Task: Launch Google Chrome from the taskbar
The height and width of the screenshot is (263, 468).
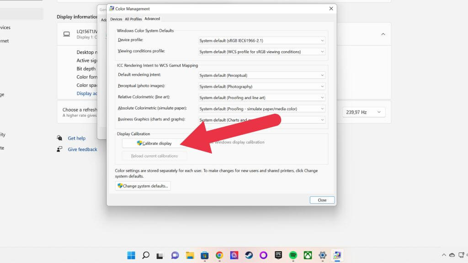Action: [219, 255]
